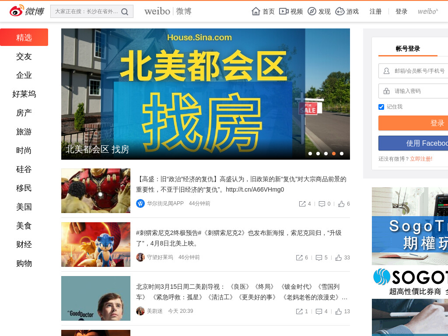Like the 刺猬索尼克2 post
This screenshot has width=448, height=336.
click(x=338, y=257)
